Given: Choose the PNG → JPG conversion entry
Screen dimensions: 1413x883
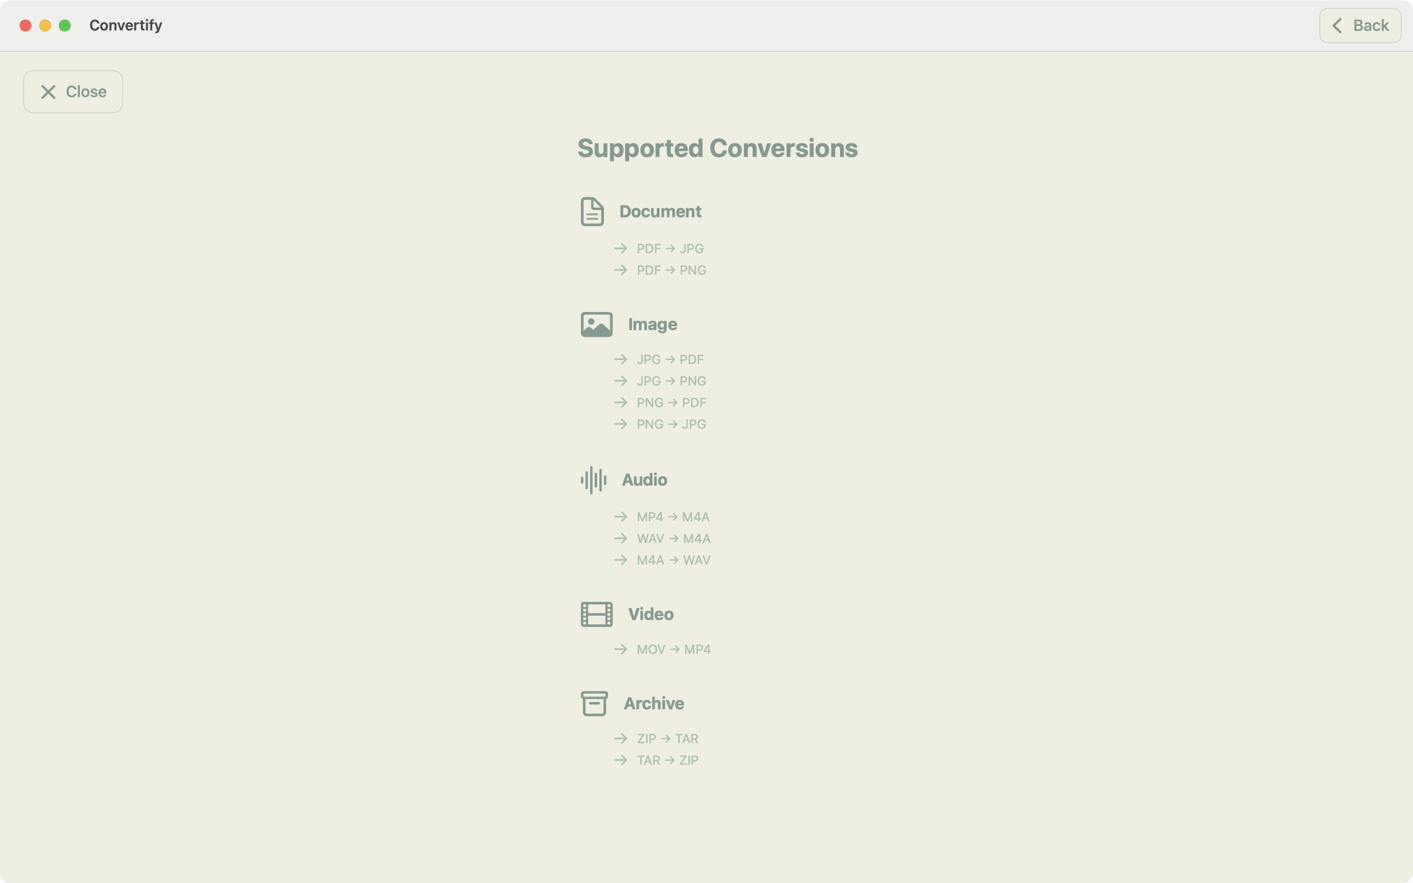Looking at the screenshot, I should coord(671,424).
